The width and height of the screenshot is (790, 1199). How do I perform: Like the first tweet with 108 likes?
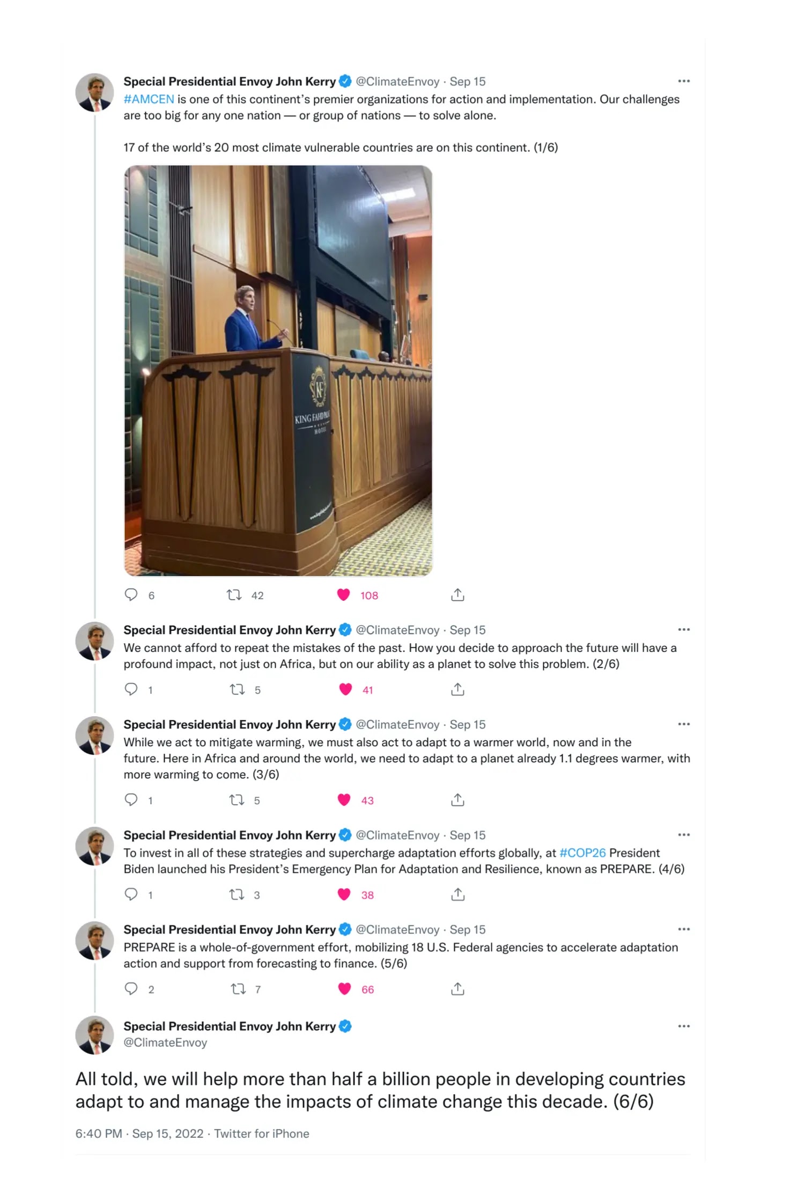343,595
